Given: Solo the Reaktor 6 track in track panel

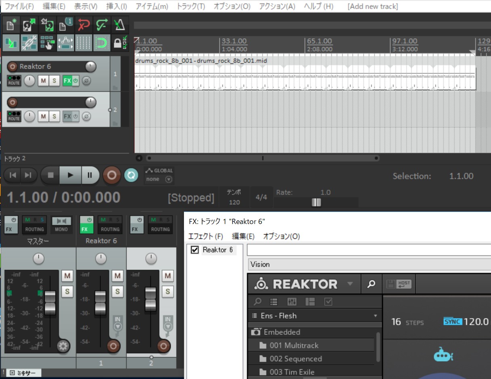Looking at the screenshot, I should (x=54, y=81).
